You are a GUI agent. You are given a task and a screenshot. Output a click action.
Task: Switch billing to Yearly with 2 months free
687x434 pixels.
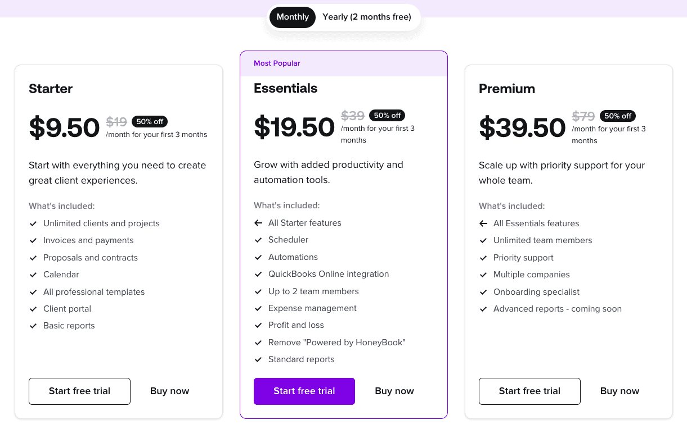click(x=366, y=17)
